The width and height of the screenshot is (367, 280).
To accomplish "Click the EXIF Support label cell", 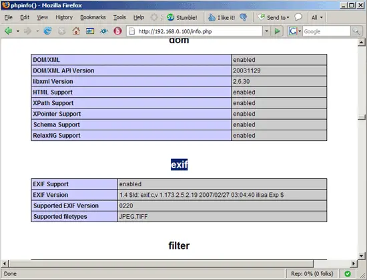I will (x=74, y=184).
